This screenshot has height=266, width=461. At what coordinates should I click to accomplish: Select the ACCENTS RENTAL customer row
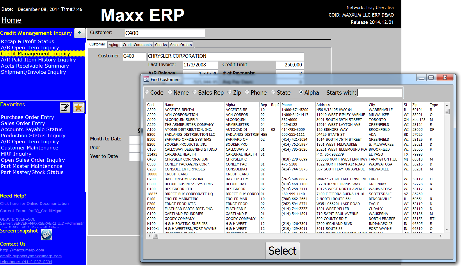coord(295,110)
